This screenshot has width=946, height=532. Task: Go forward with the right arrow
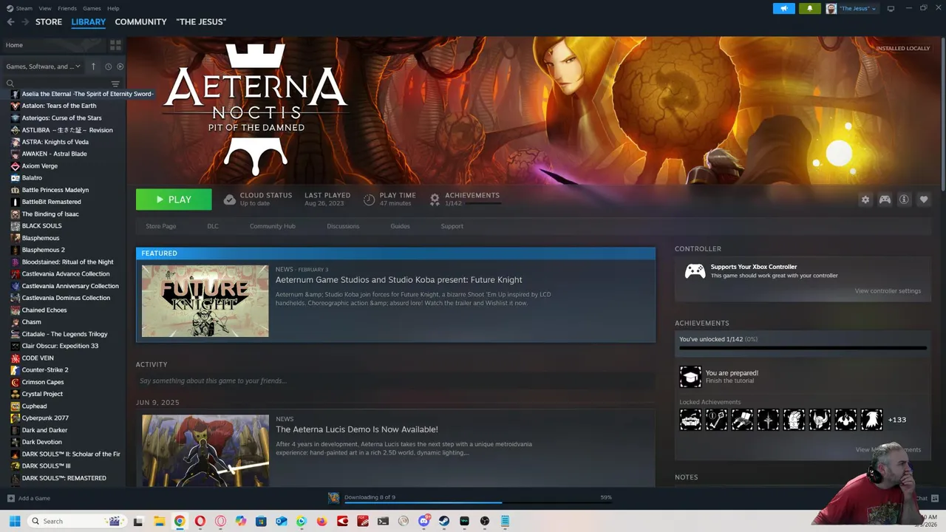(x=24, y=22)
